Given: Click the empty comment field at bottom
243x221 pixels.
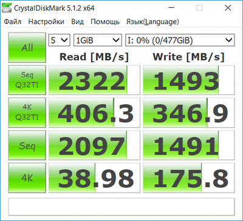Looking at the screenshot, I should (122, 206).
